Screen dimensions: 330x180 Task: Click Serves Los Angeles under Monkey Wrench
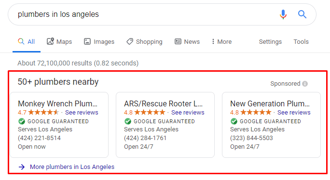45,129
